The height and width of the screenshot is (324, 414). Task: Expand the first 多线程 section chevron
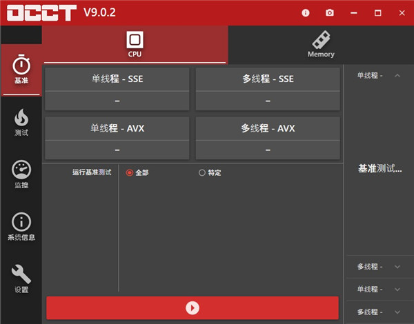(397, 267)
